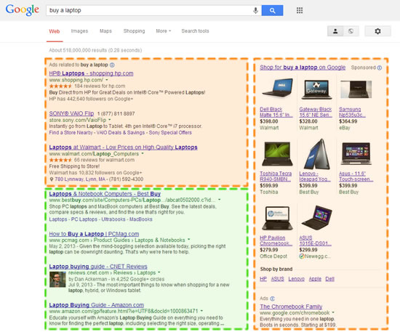
Task: Switch to the Shopping tab
Action: tap(135, 31)
